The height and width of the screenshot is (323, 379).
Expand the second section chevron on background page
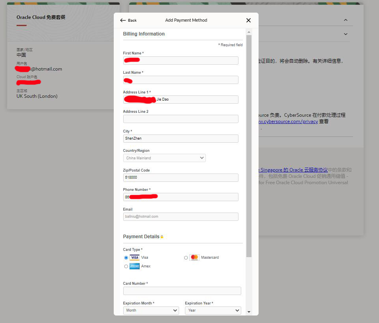pyautogui.click(x=346, y=34)
